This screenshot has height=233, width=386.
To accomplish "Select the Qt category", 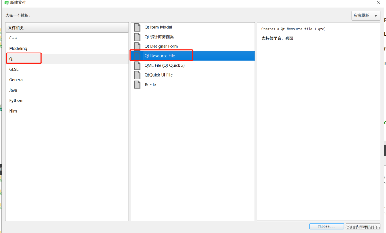I will (x=67, y=59).
